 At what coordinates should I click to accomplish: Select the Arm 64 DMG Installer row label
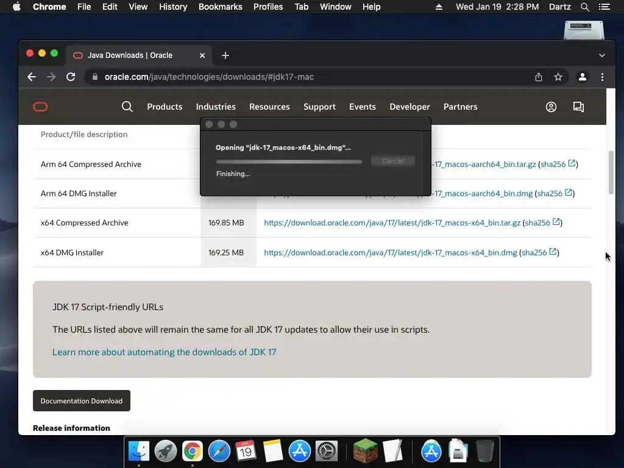coord(79,193)
